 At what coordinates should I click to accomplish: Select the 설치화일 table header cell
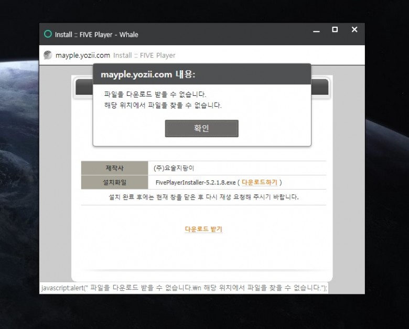114,182
